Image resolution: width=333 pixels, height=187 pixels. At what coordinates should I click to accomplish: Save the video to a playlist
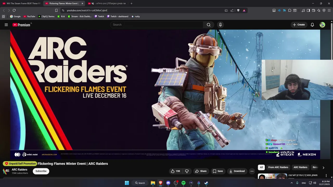point(218,171)
